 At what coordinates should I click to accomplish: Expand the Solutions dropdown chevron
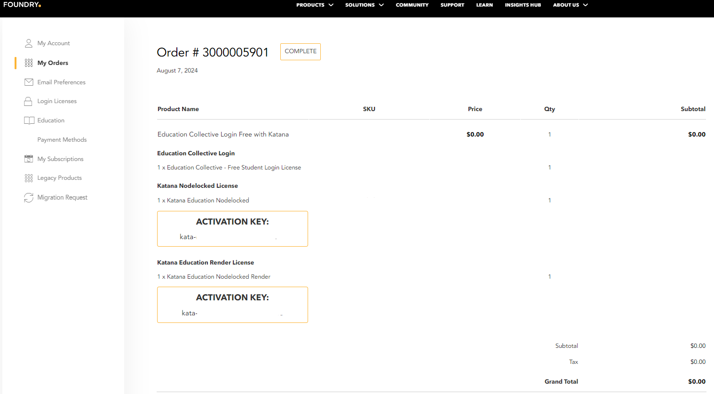click(381, 5)
